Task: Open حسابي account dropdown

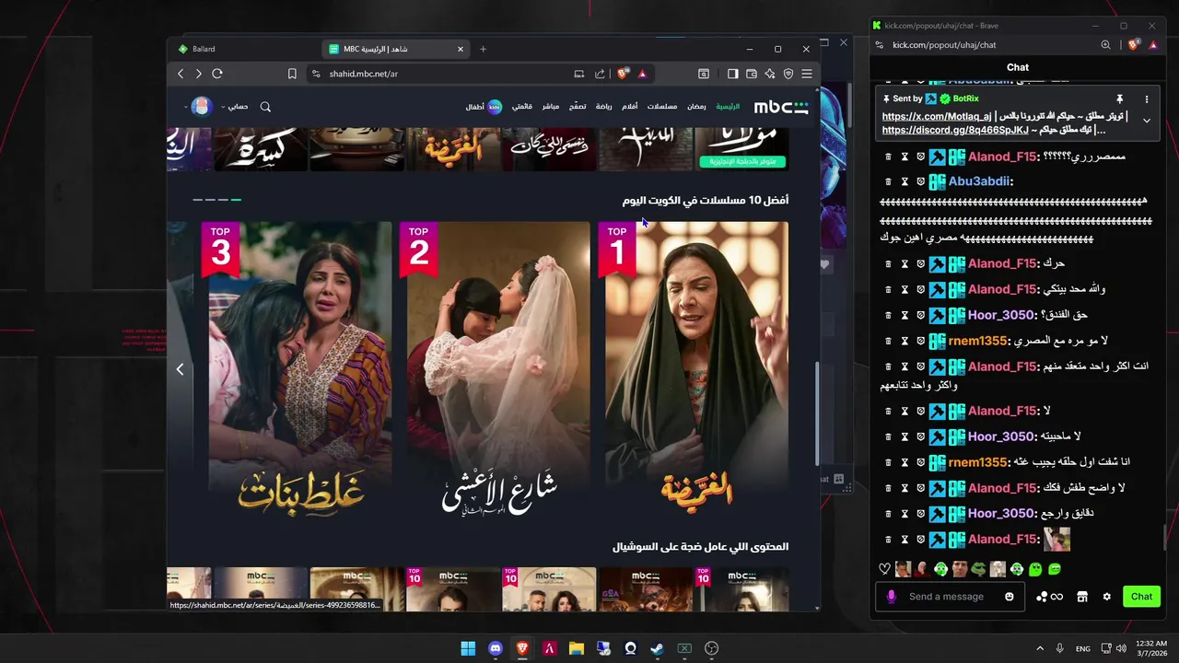Action: pyautogui.click(x=235, y=107)
